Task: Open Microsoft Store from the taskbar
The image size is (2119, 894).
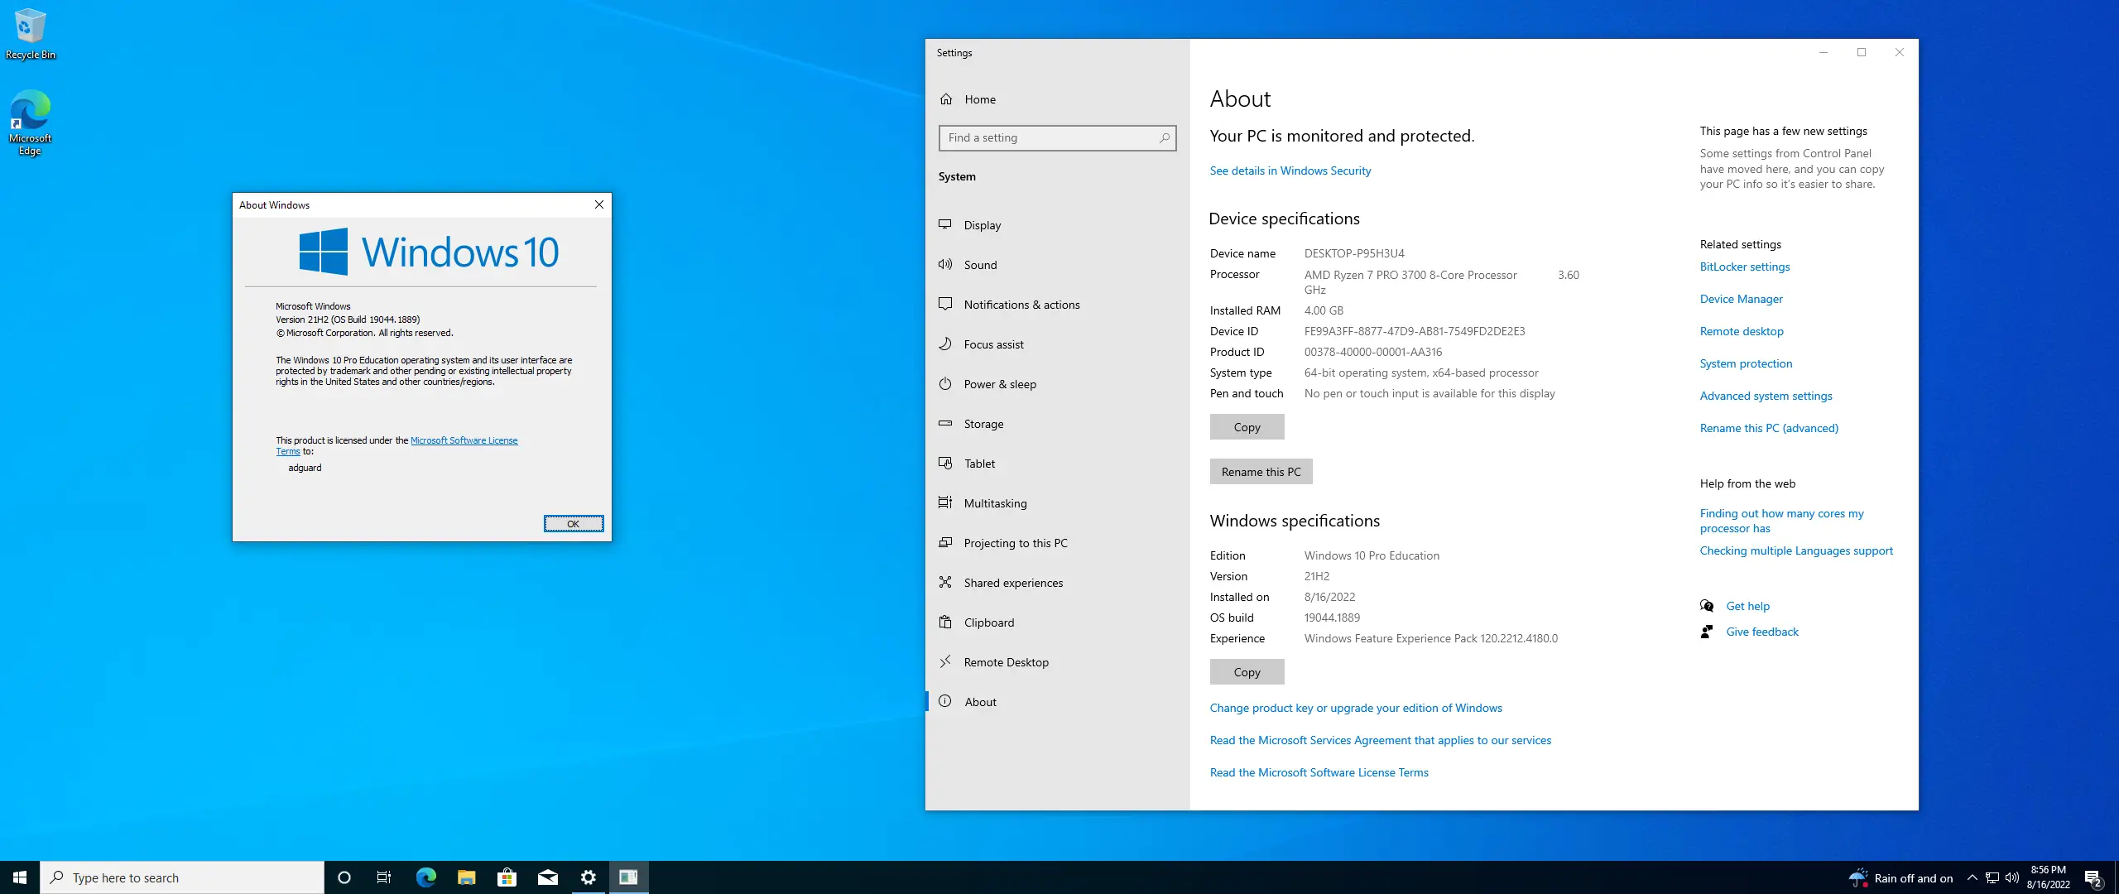Action: (x=507, y=877)
